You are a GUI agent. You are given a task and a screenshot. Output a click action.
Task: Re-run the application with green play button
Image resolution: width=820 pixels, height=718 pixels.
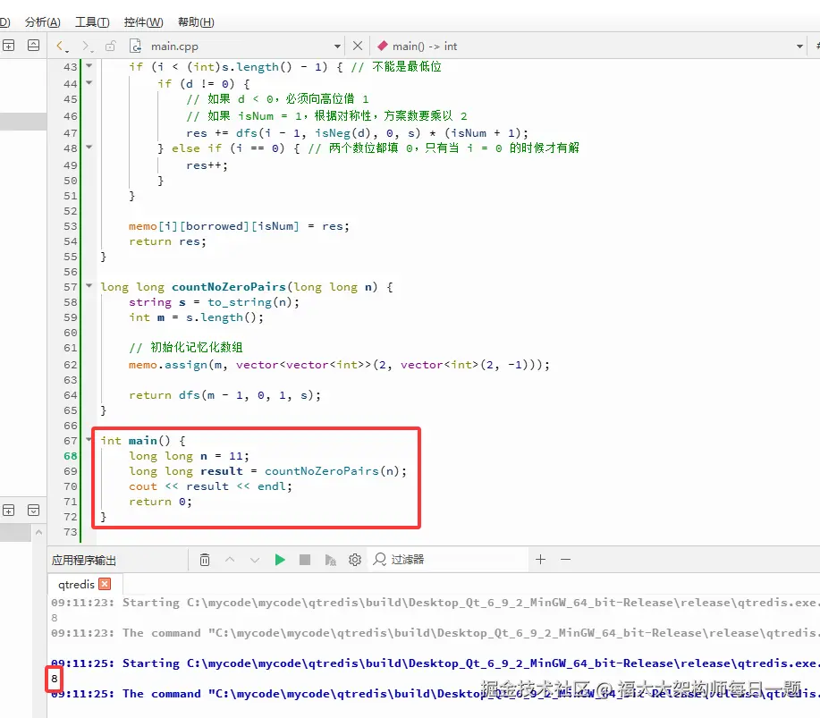pos(280,560)
